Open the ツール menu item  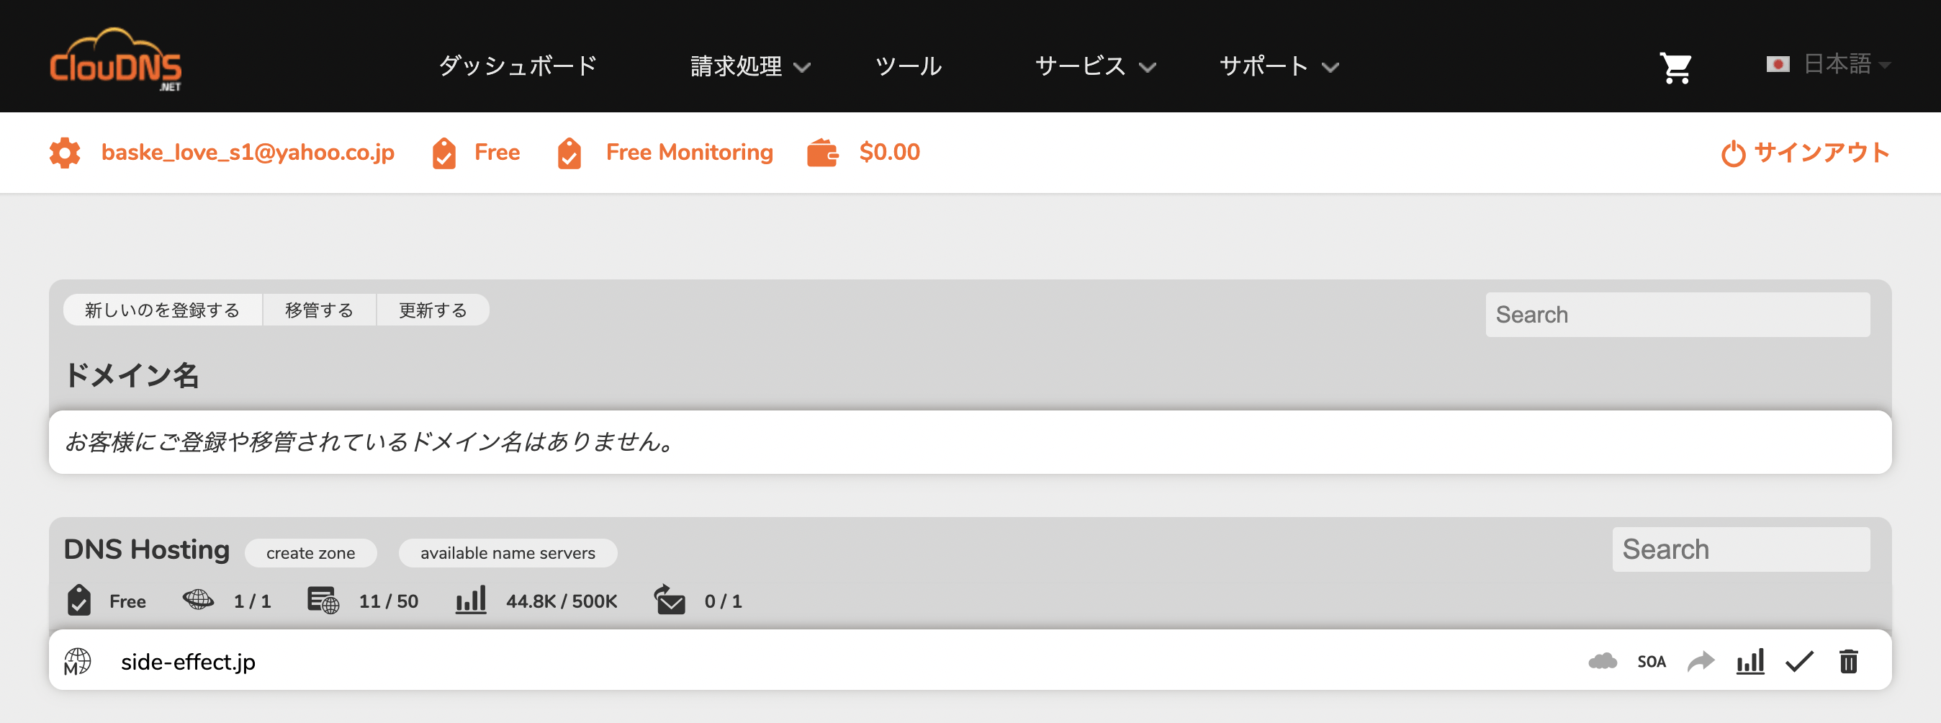(x=908, y=66)
